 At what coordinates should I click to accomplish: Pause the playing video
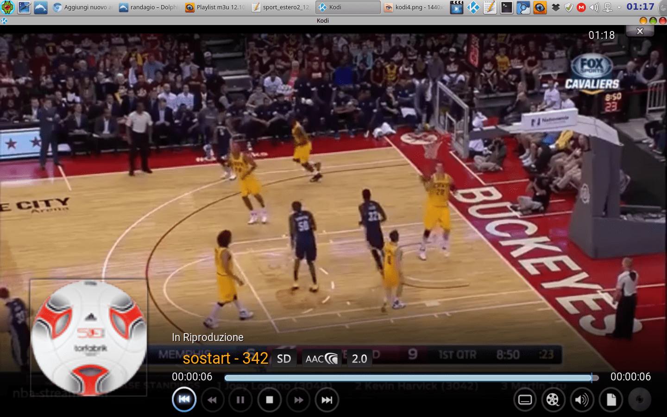[x=240, y=400]
